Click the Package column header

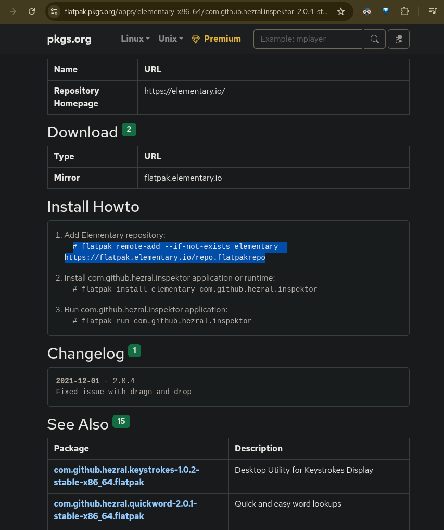point(71,449)
